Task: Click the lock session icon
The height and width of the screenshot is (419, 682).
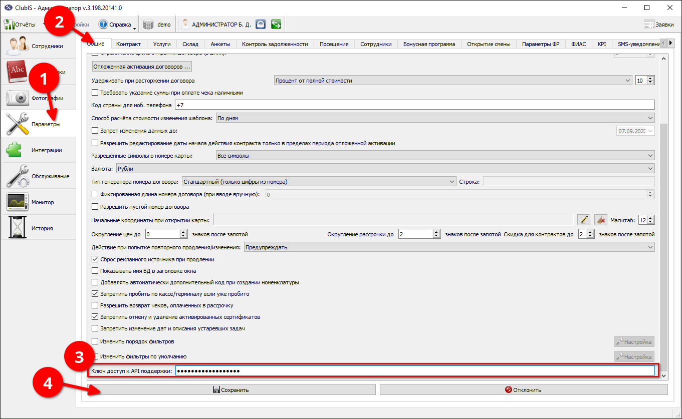Action: click(x=261, y=24)
